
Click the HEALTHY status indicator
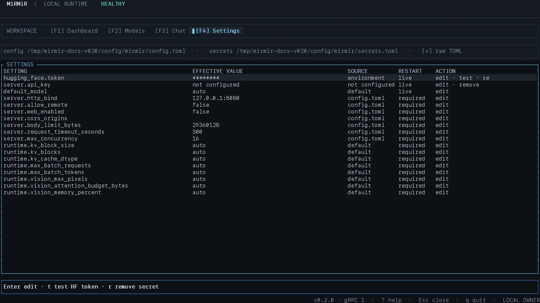[x=113, y=4]
